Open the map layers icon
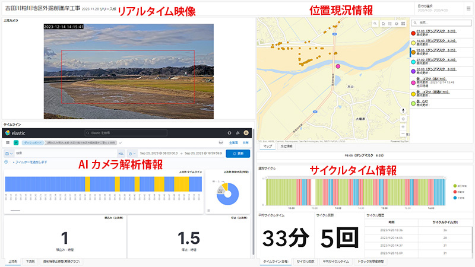475x267 pixels. 396,23
